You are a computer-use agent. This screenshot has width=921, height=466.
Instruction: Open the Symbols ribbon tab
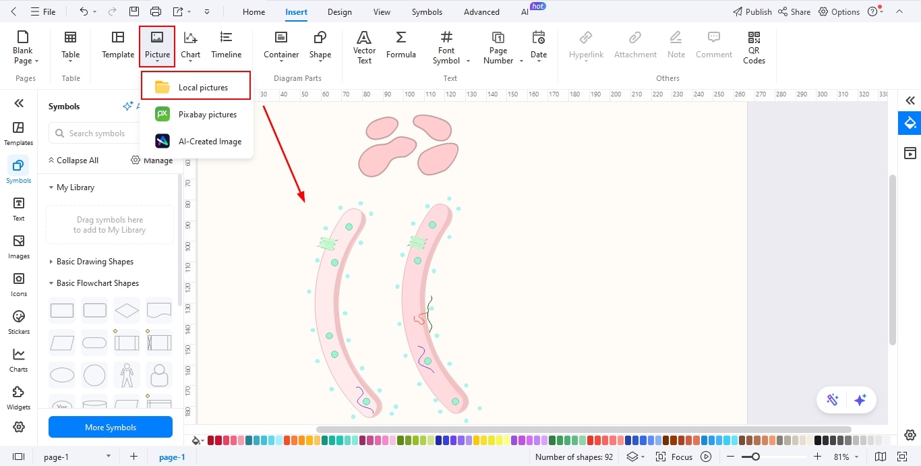(426, 11)
